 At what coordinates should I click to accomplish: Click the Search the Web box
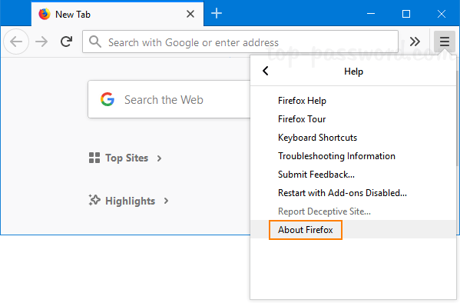(x=170, y=99)
